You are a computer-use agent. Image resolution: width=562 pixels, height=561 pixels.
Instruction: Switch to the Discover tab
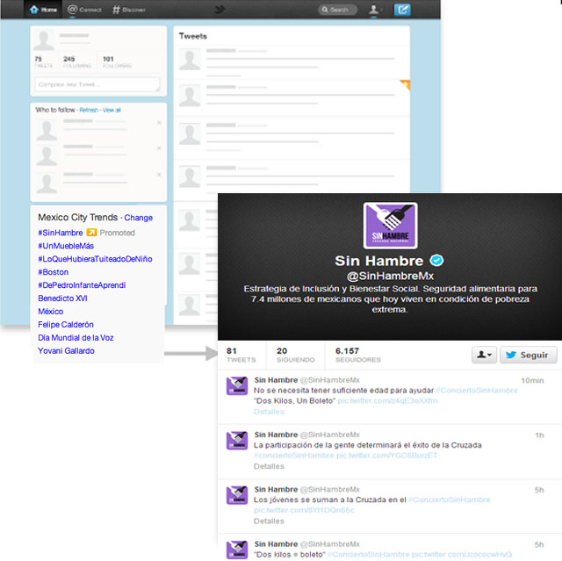129,11
